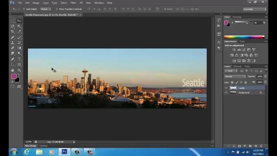This screenshot has width=277, height=156.
Task: Click the Add layer mask icon
Action: pyautogui.click(x=239, y=146)
